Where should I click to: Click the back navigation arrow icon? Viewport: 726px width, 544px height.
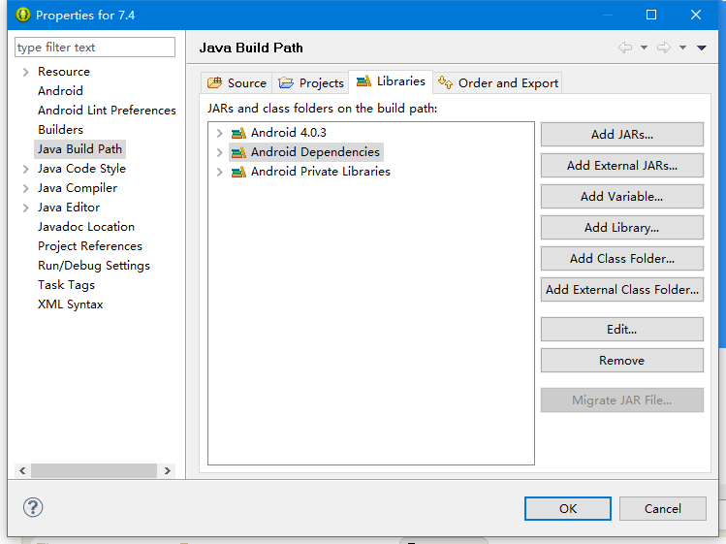(625, 48)
